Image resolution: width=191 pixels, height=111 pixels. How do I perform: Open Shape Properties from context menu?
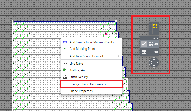pos(81,91)
